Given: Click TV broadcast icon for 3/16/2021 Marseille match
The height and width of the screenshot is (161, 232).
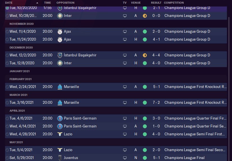Looking at the screenshot, I should coord(125,103).
